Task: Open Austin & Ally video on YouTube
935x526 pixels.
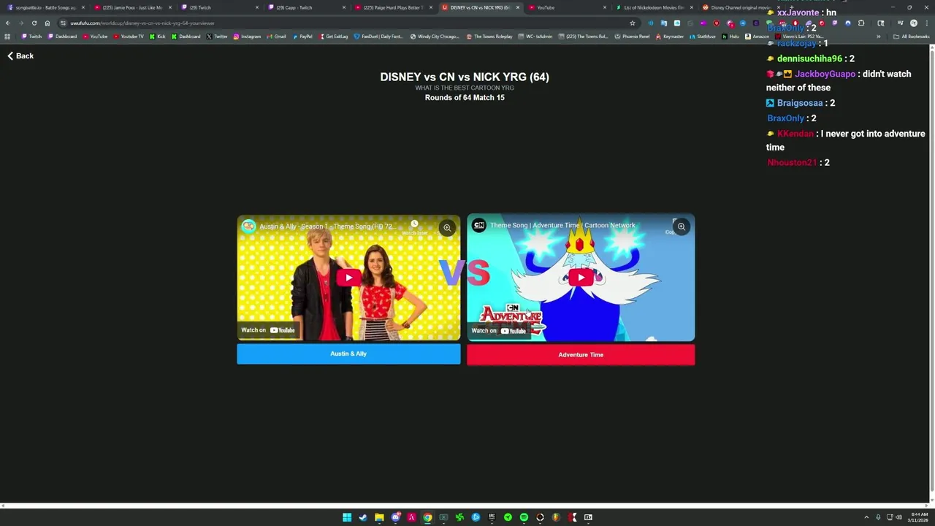Action: [x=268, y=330]
